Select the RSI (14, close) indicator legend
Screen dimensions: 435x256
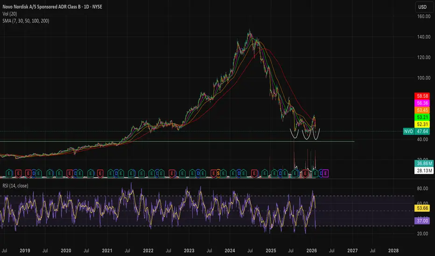pyautogui.click(x=15, y=185)
